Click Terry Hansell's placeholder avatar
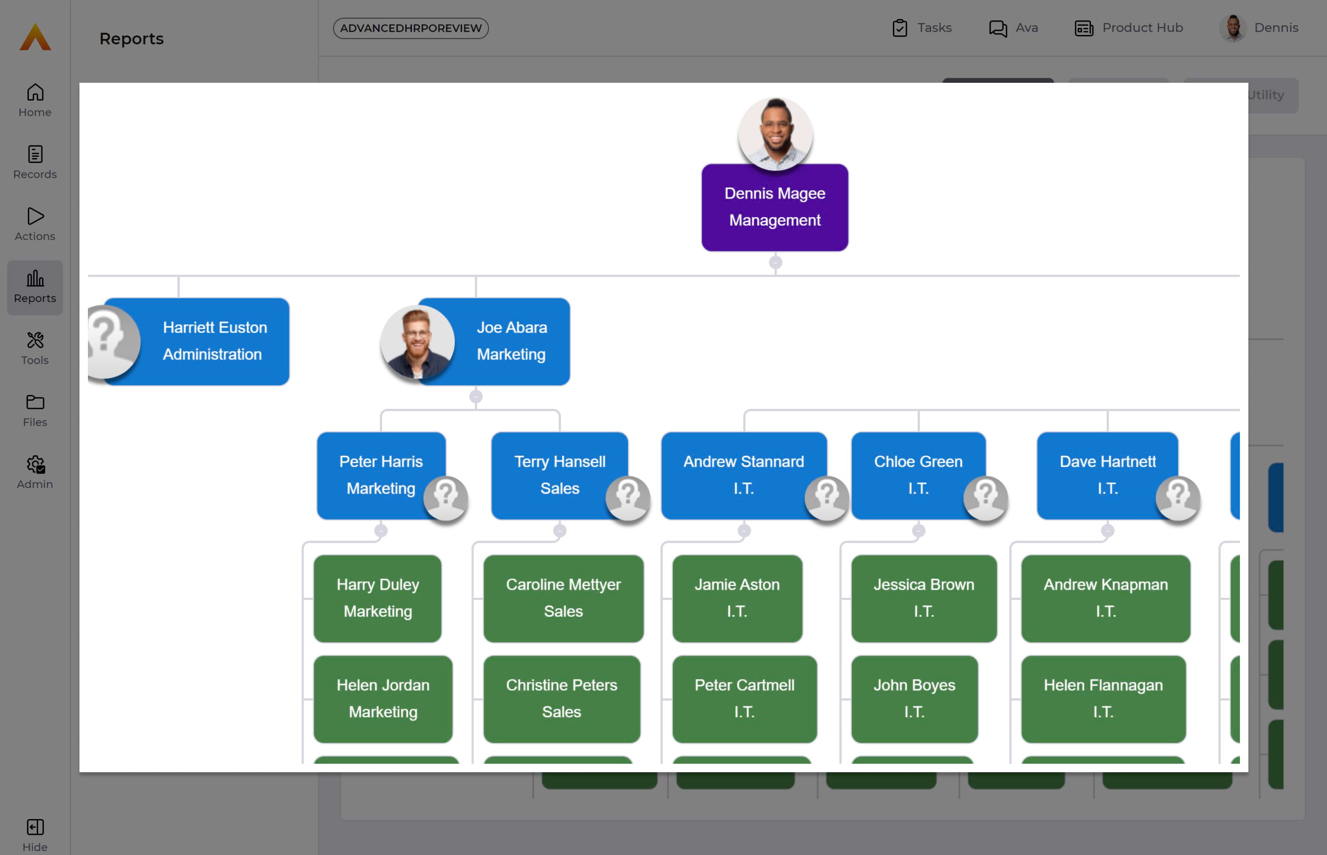 click(x=628, y=498)
